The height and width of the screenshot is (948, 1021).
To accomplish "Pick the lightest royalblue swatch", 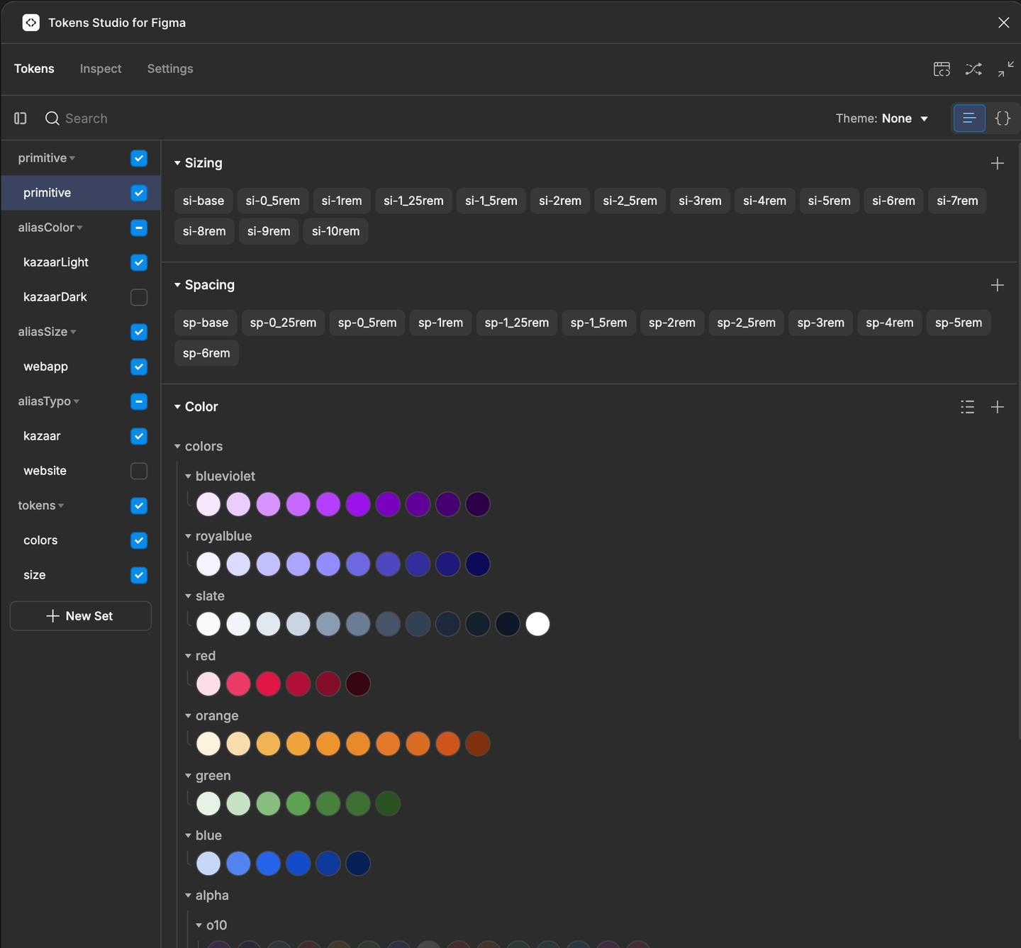I will click(208, 564).
